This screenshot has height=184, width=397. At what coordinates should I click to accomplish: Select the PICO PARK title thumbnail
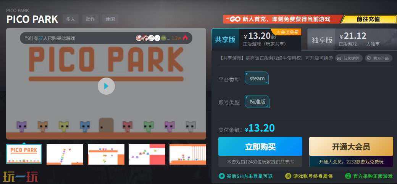click(x=24, y=154)
